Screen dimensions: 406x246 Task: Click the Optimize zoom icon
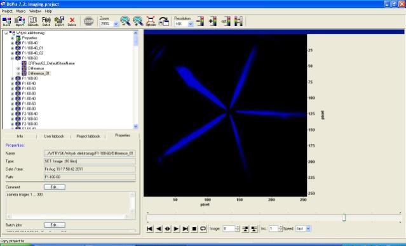[x=151, y=21]
